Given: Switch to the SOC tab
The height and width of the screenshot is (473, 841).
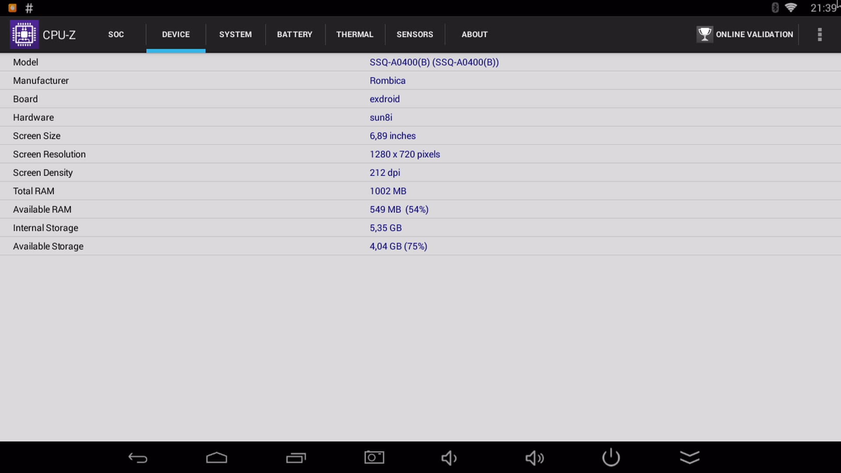Looking at the screenshot, I should [116, 35].
